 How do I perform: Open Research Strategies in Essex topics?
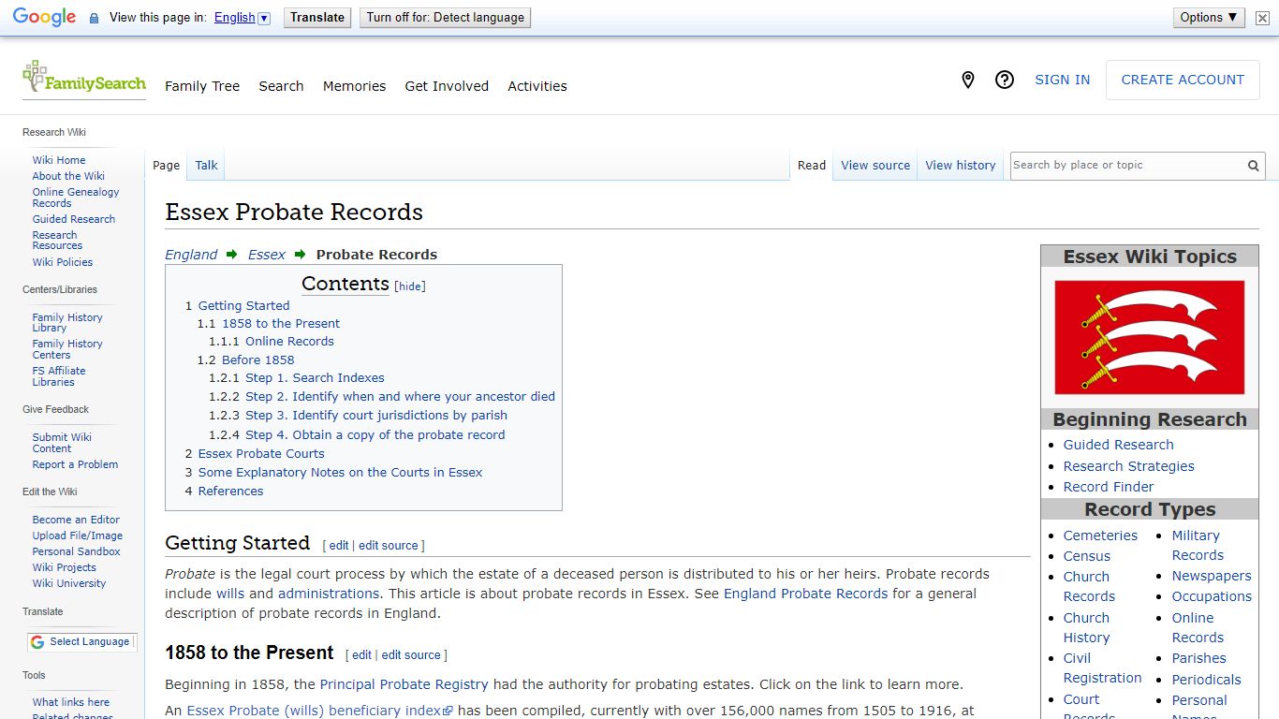click(1128, 466)
